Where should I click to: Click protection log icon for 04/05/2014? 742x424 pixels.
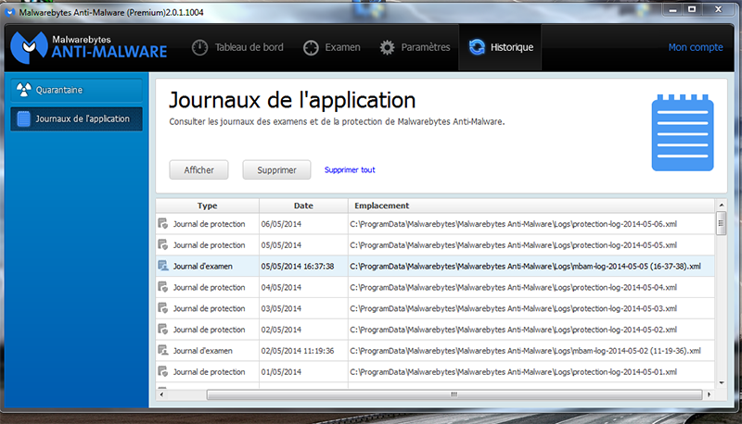tap(163, 287)
